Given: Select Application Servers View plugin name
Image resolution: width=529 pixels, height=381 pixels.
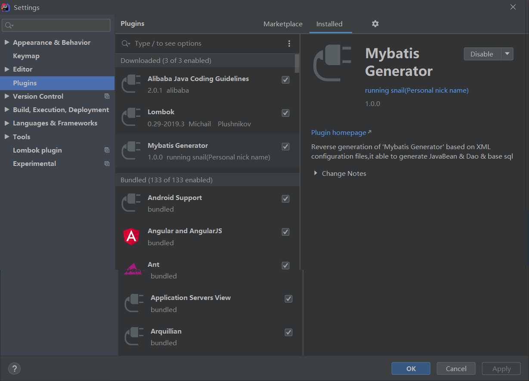Looking at the screenshot, I should coord(191,298).
